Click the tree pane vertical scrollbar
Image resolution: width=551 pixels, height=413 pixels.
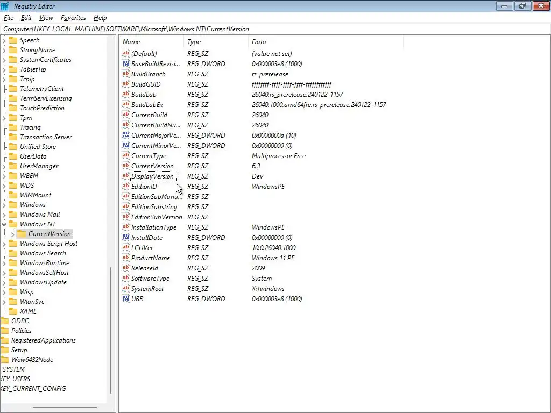coord(111,330)
